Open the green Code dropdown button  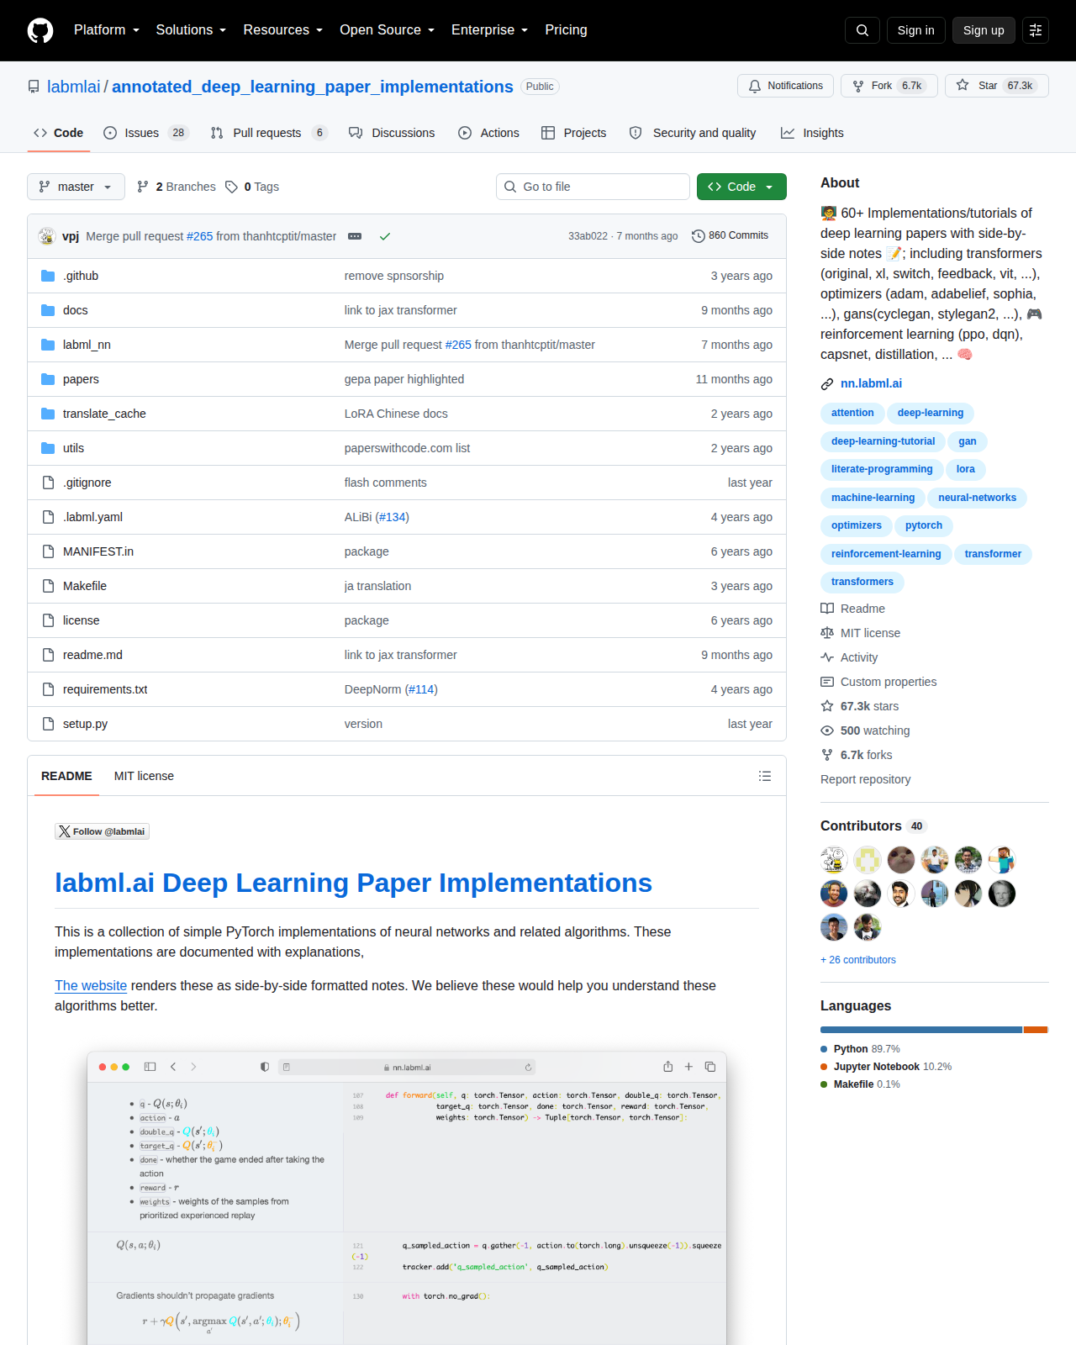[x=741, y=187]
